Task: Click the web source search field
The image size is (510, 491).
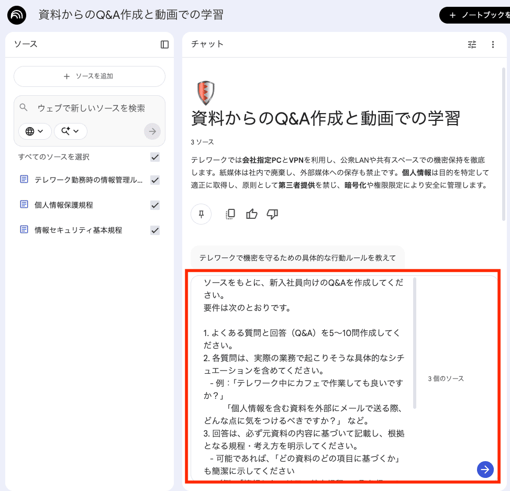Action: point(91,108)
